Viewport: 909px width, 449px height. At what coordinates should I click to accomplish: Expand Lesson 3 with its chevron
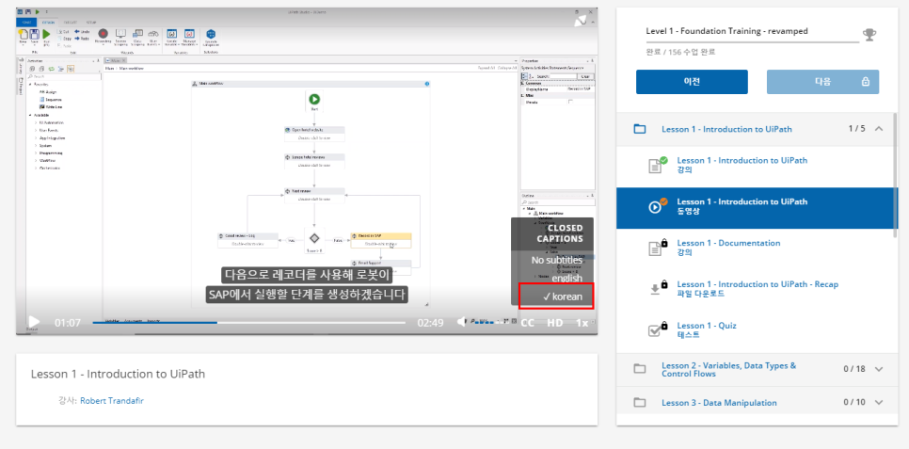click(x=879, y=402)
